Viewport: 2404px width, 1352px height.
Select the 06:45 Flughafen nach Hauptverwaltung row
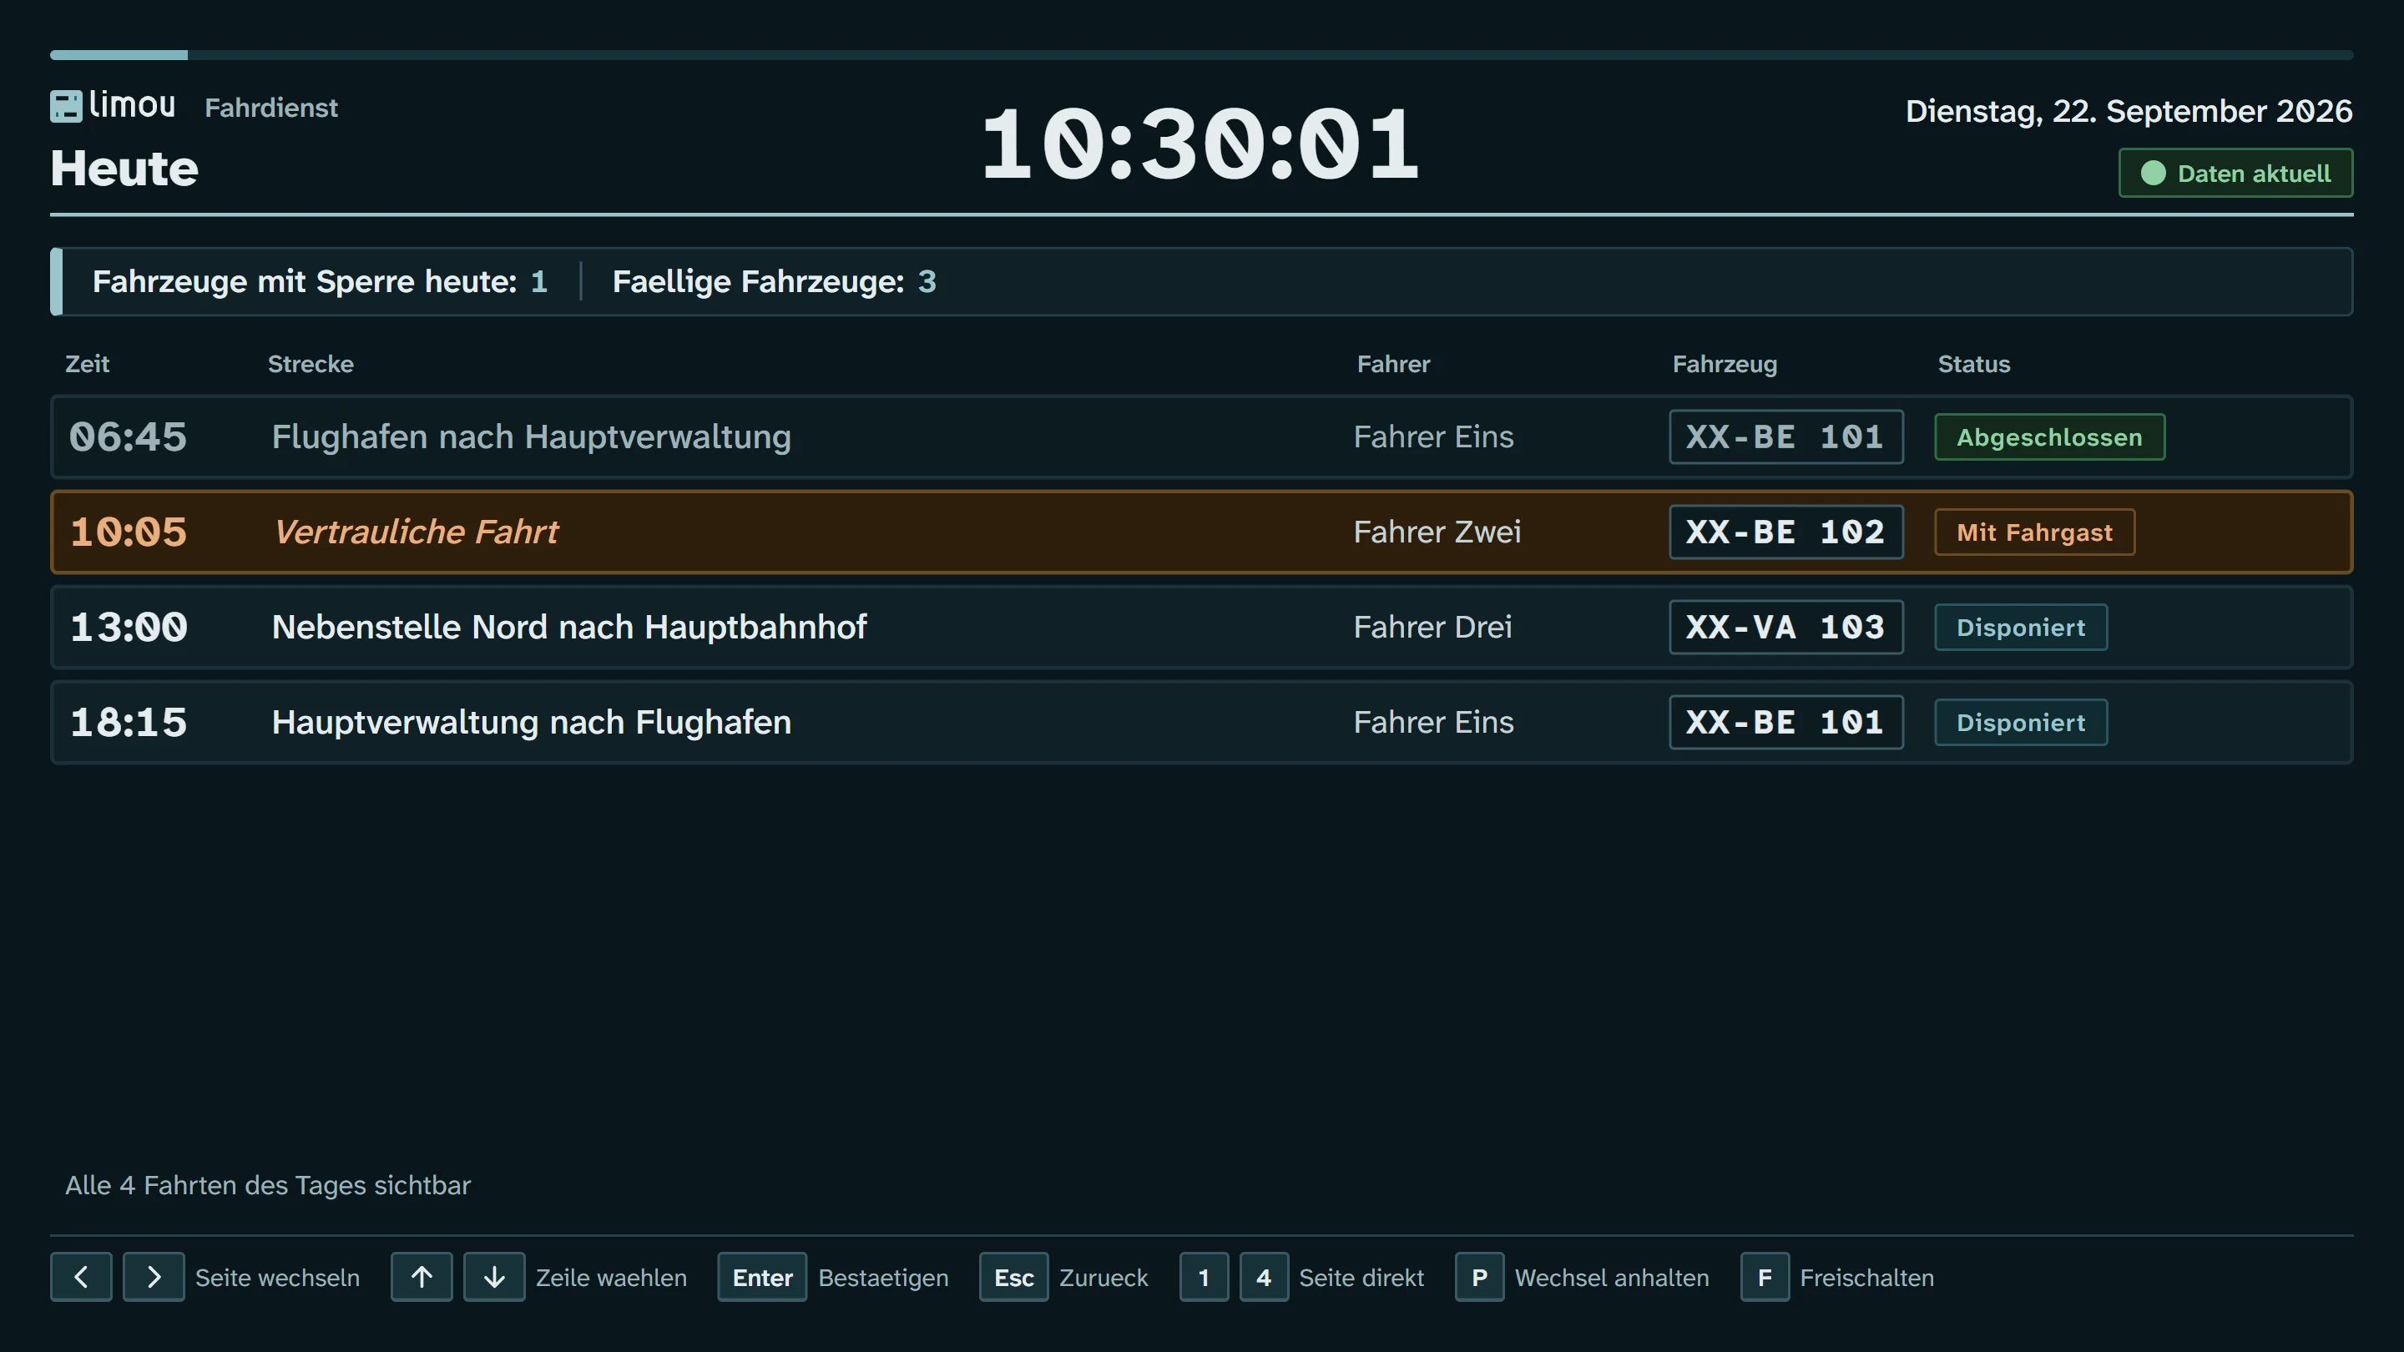point(1202,436)
